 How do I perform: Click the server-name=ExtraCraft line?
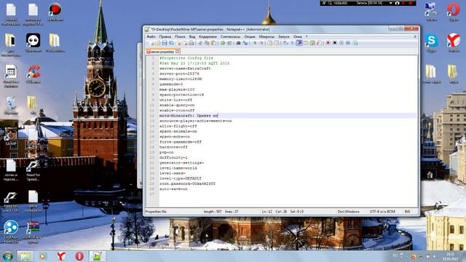[185, 68]
